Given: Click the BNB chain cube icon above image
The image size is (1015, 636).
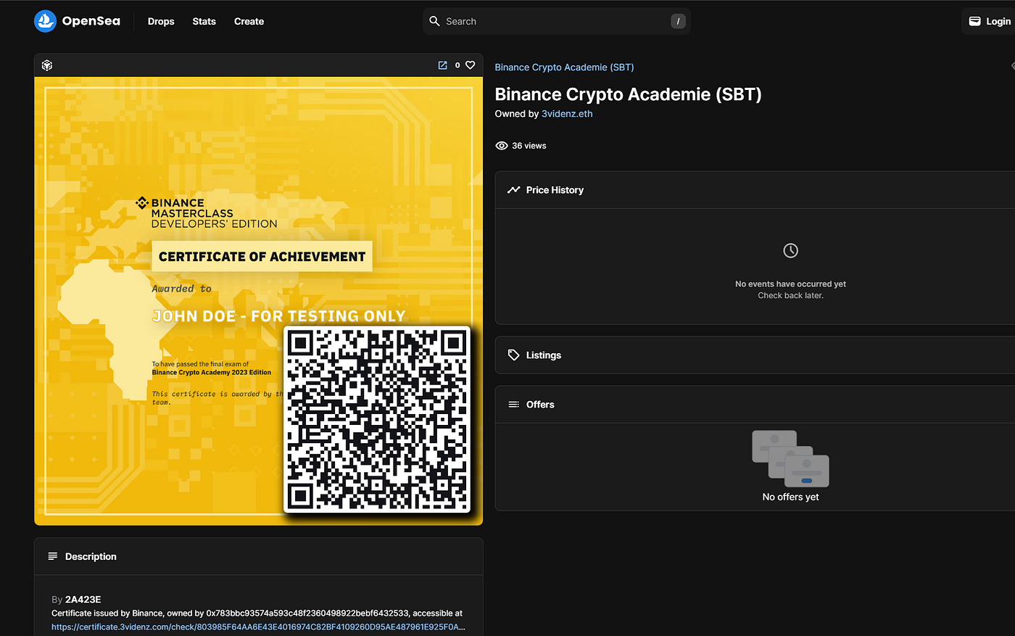Looking at the screenshot, I should pyautogui.click(x=47, y=65).
